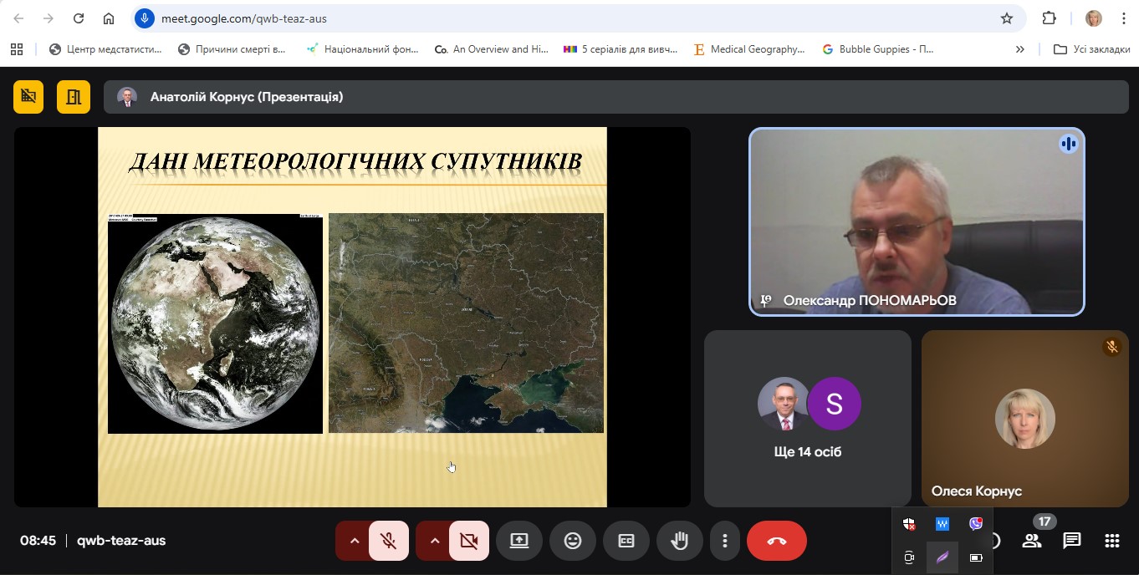The height and width of the screenshot is (575, 1139).
Task: Open the 'Ще 14 осіб' participants tile
Action: pos(807,418)
